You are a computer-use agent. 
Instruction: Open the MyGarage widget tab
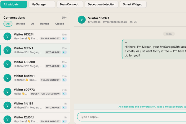(x=42, y=4)
